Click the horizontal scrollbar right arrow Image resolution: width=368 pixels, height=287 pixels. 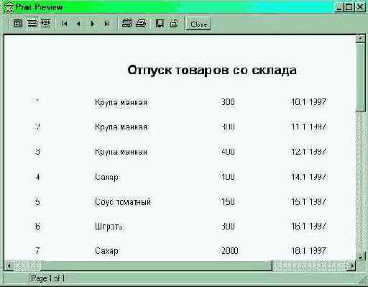point(352,265)
